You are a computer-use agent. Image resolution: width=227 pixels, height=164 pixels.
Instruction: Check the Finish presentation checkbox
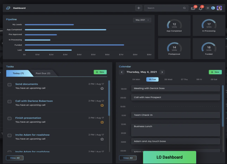pos(10,119)
